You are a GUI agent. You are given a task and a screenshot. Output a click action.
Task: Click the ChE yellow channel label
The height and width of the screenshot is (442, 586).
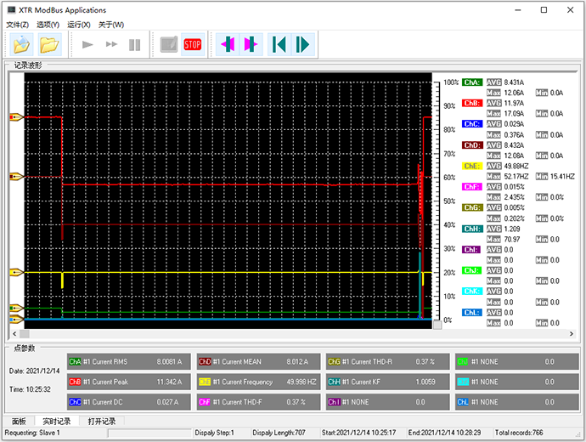point(471,166)
